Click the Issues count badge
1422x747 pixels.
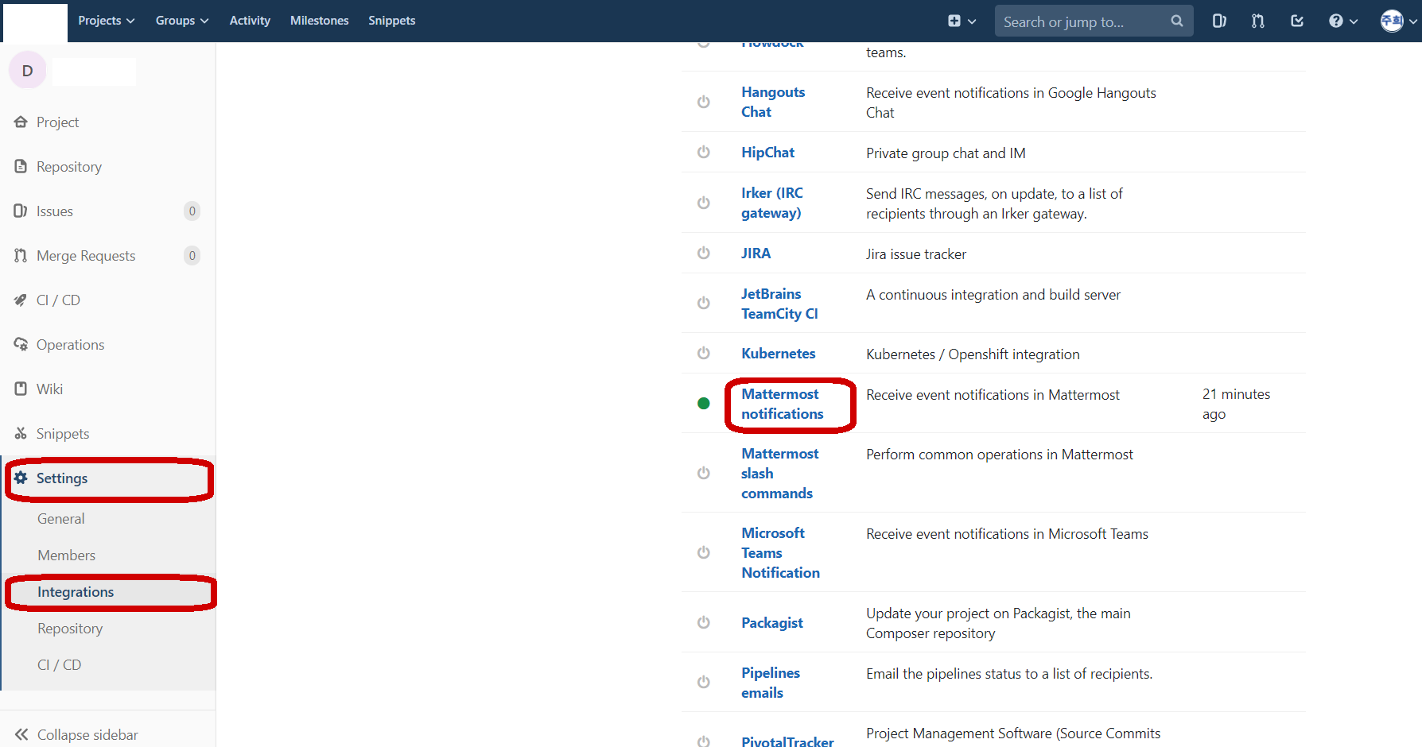pos(192,211)
